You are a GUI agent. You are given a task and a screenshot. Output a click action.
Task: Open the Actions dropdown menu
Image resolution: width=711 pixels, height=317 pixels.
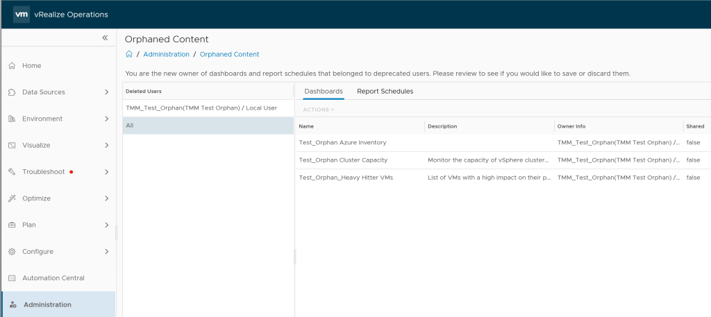(319, 110)
